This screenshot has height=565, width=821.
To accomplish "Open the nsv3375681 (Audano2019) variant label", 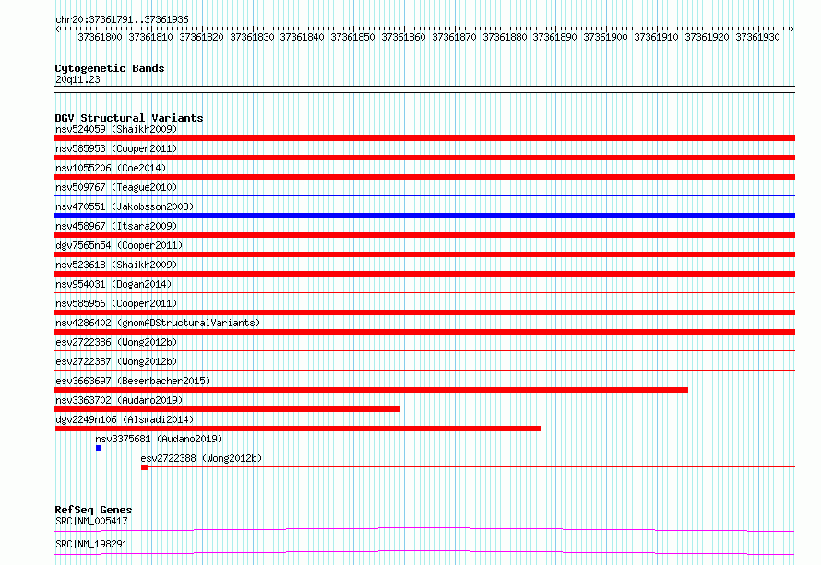I will [x=159, y=439].
